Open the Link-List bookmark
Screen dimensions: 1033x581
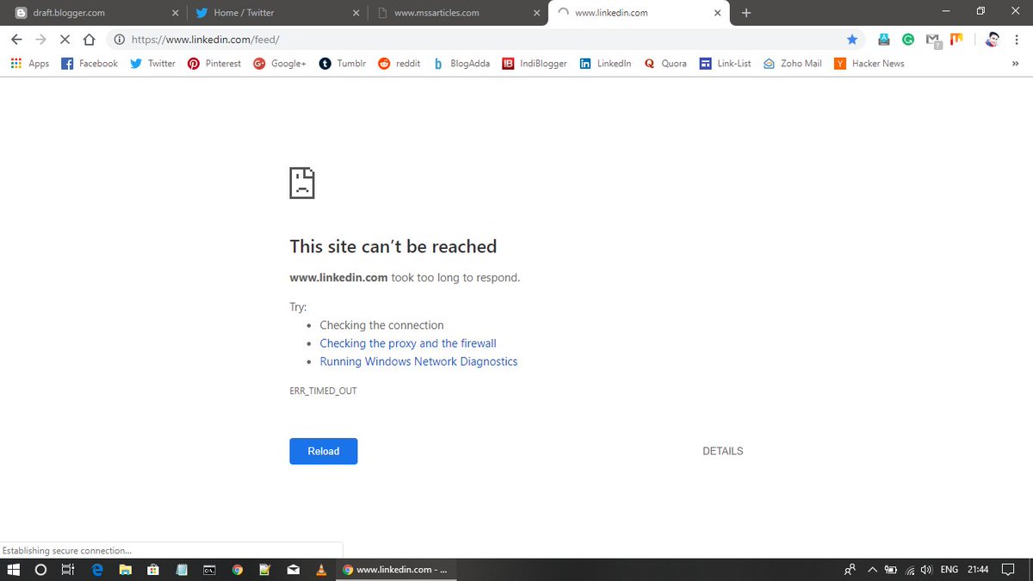[x=726, y=64]
